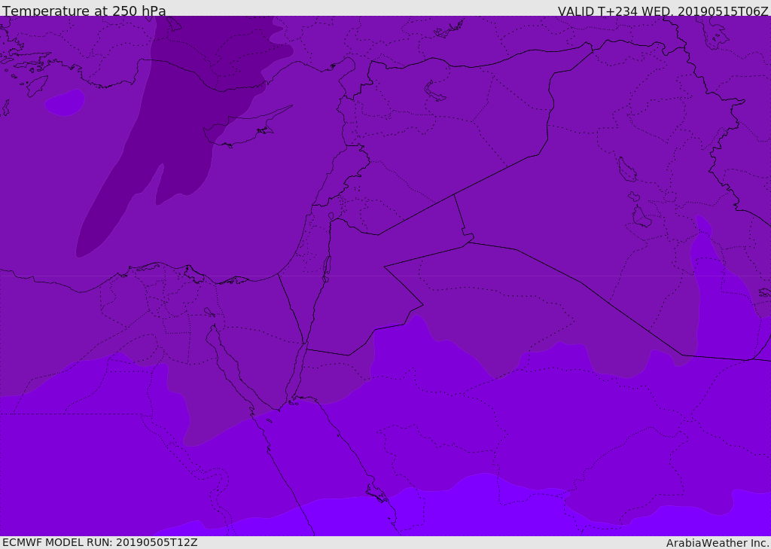Click the small light-purple temperature blob near Crete
Screen dimensions: 771x549
(65, 103)
